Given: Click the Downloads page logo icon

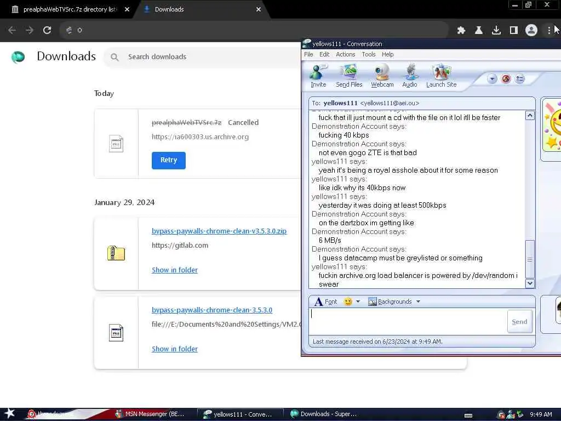Looking at the screenshot, I should coord(18,57).
